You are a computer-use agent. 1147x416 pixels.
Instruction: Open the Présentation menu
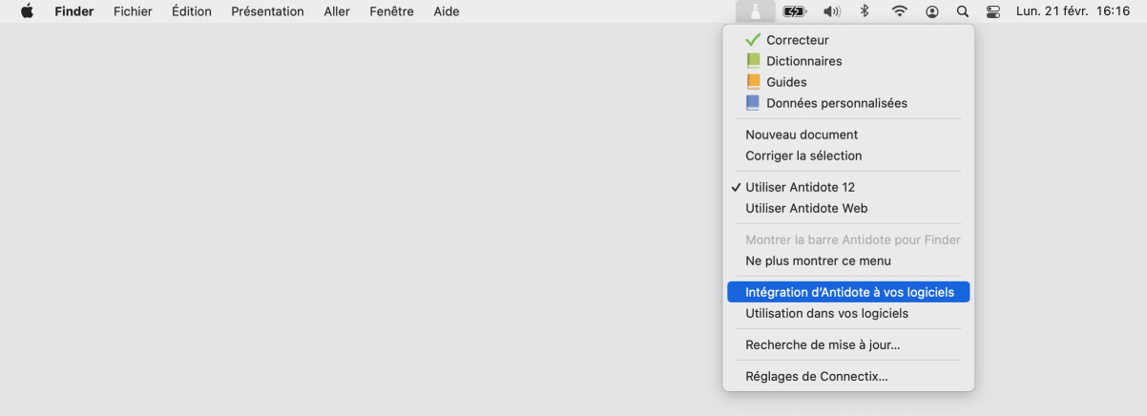click(267, 11)
